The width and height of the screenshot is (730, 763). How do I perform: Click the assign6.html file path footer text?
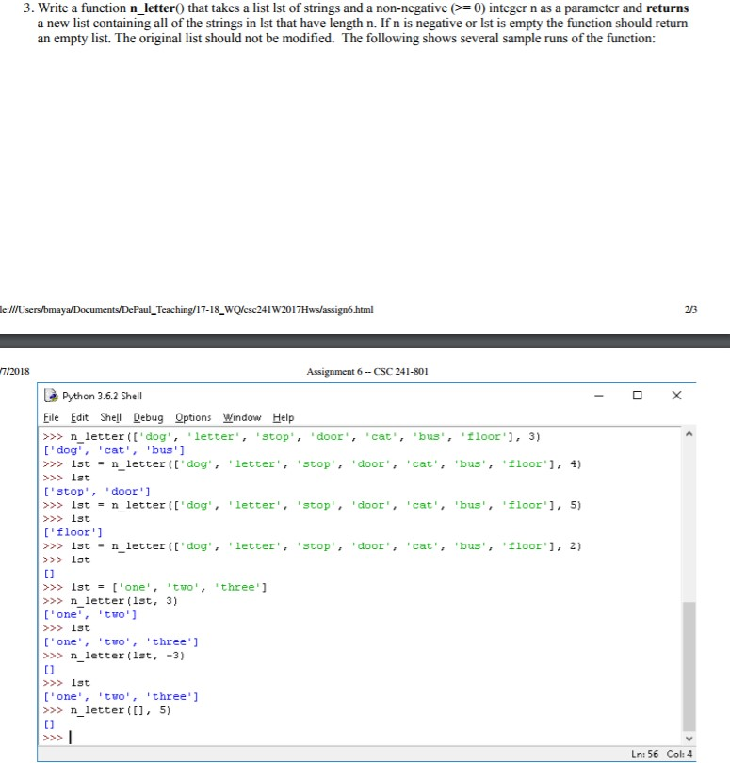click(x=187, y=310)
